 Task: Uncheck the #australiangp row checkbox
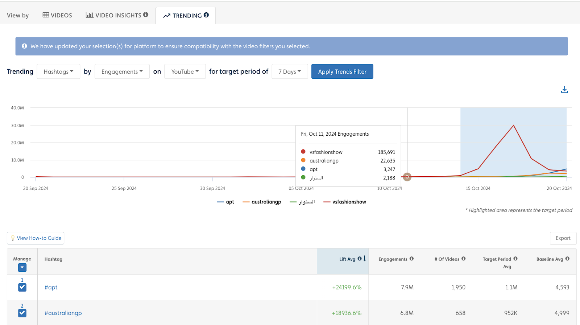22,313
